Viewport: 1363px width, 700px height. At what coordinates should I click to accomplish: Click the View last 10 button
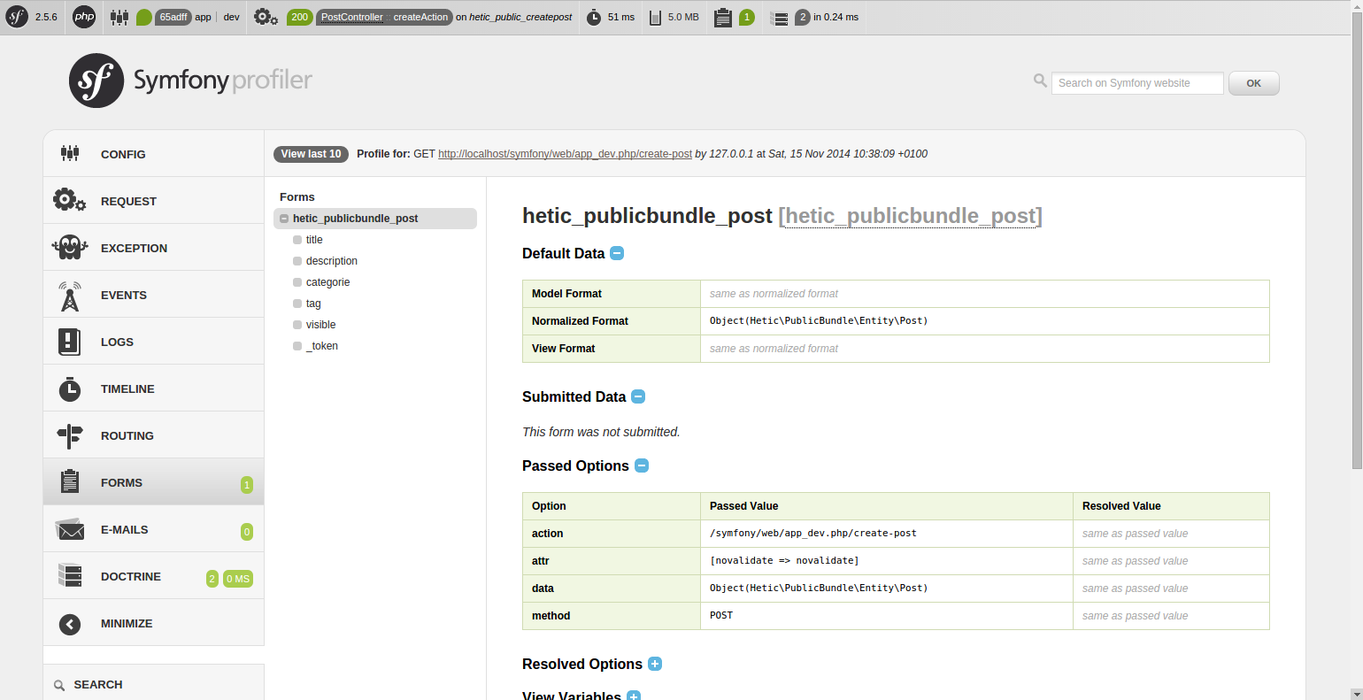(x=311, y=154)
